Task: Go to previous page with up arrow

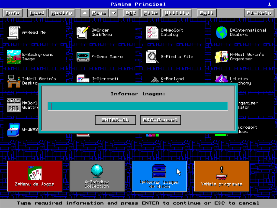Action: 85,13
